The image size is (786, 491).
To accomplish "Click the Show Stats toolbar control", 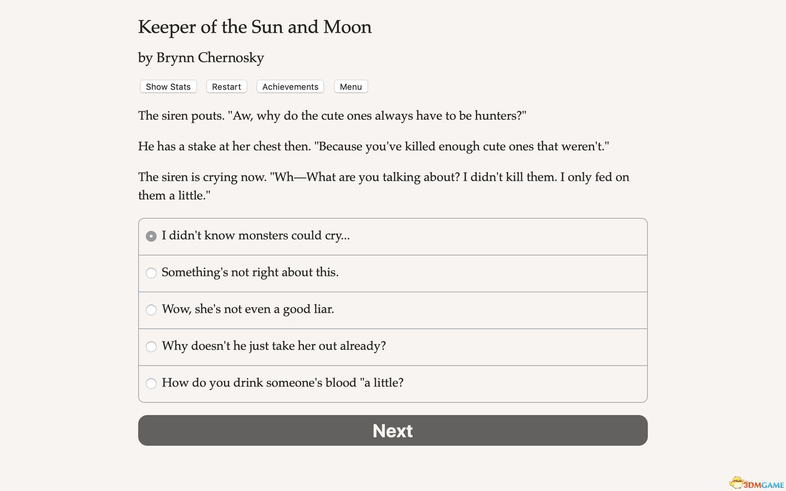I will coord(168,86).
